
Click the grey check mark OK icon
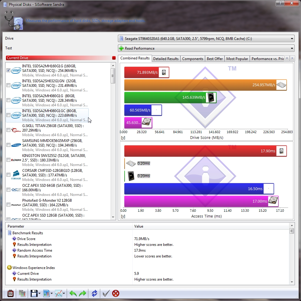(106, 293)
